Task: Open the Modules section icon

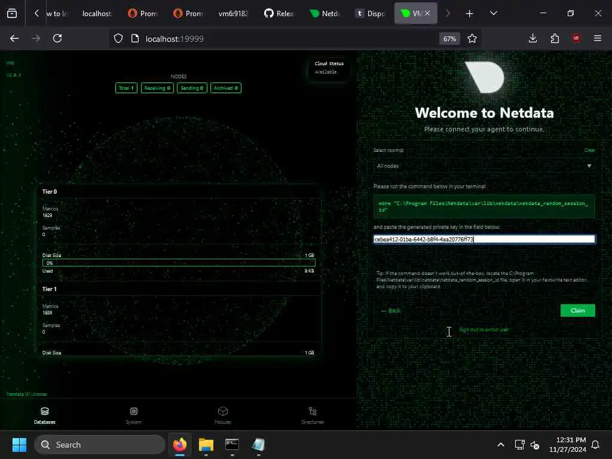Action: point(223,411)
